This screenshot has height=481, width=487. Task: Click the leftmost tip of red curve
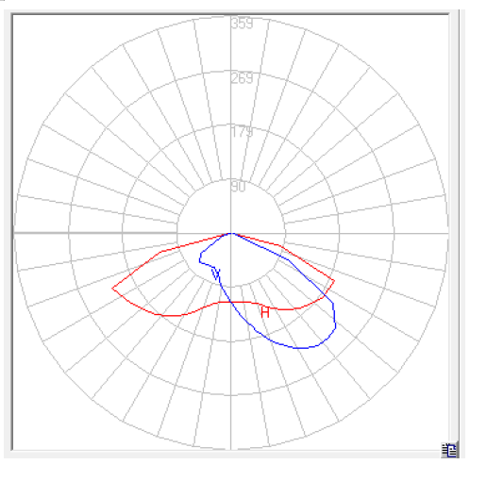click(x=113, y=288)
